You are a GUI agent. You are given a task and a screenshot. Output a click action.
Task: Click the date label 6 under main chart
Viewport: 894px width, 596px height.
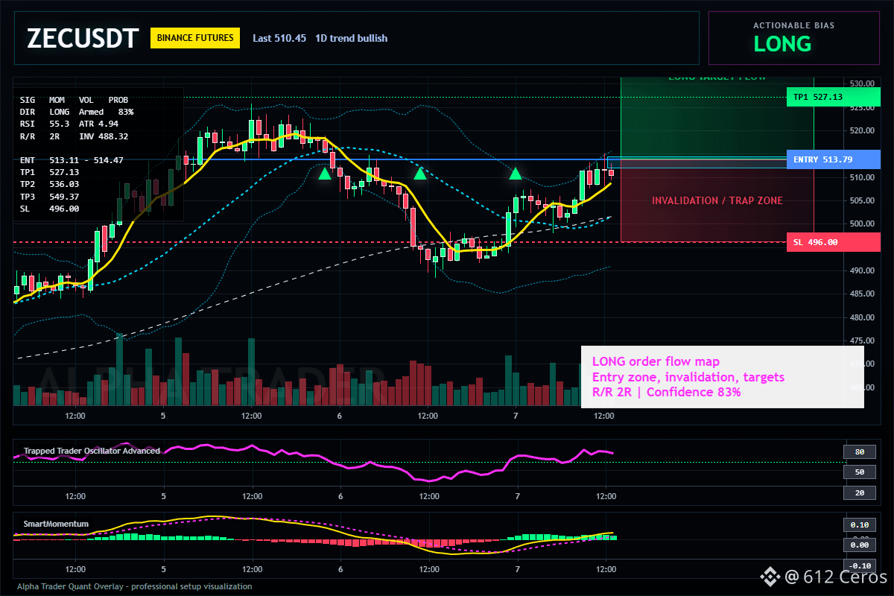[x=340, y=416]
